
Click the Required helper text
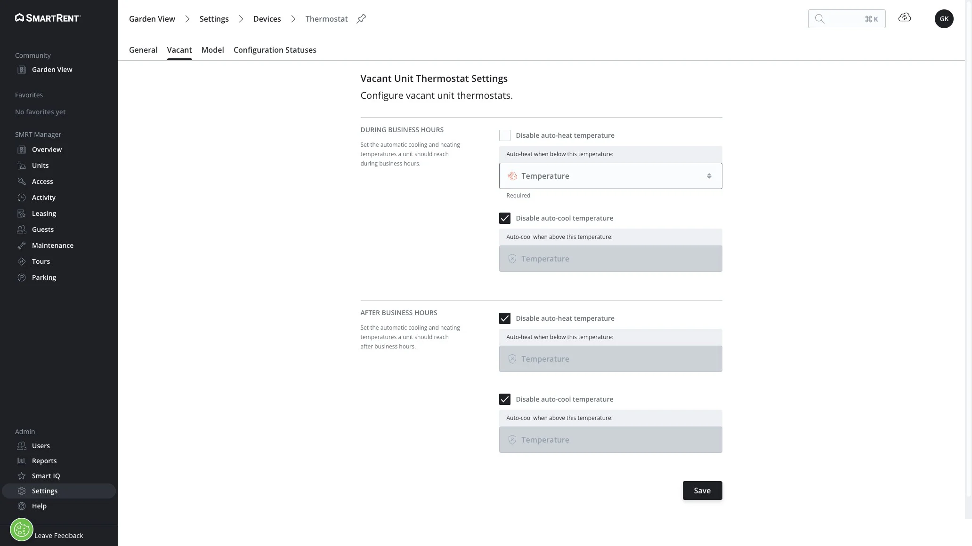point(518,196)
